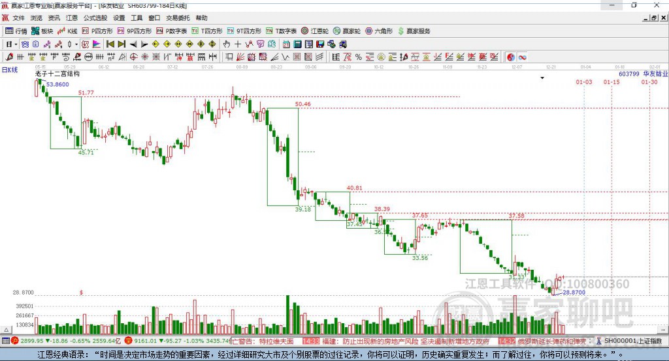Select the red pencil drawing tool
The height and width of the screenshot is (361, 669).
click(9, 57)
